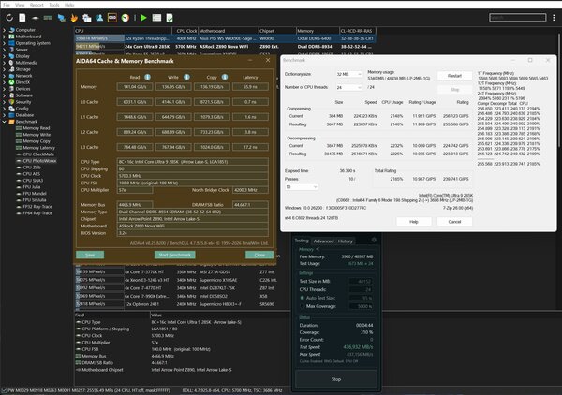Launch the flame System Stability Test icon
This screenshot has height=395, width=562.
click(74, 18)
